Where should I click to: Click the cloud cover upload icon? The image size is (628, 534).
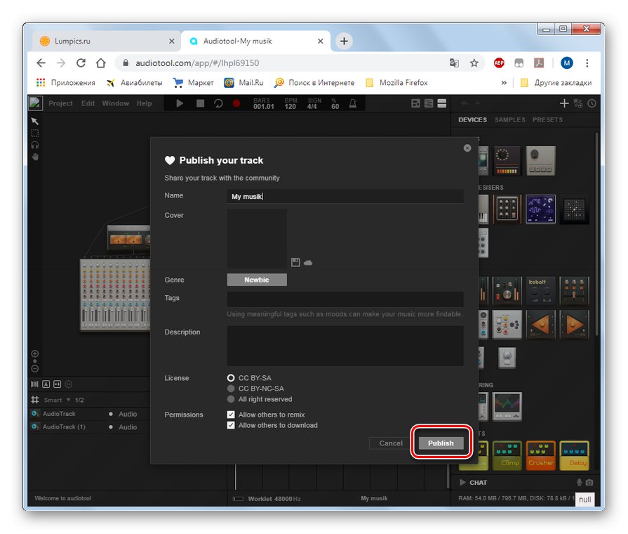point(308,263)
